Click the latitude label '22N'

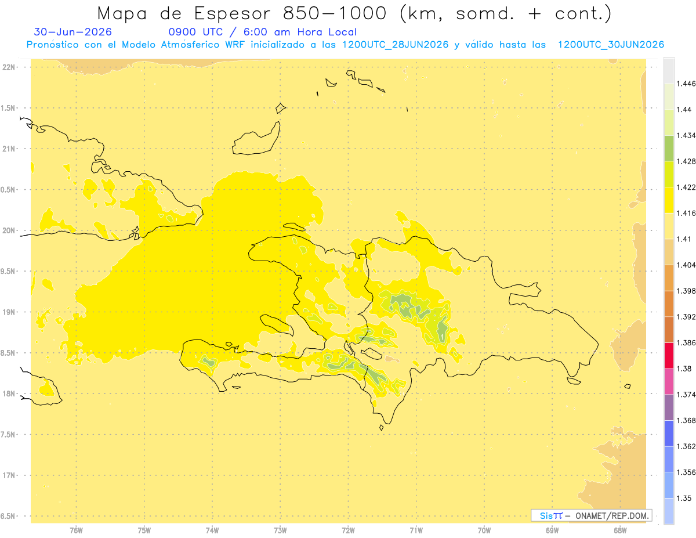point(10,67)
